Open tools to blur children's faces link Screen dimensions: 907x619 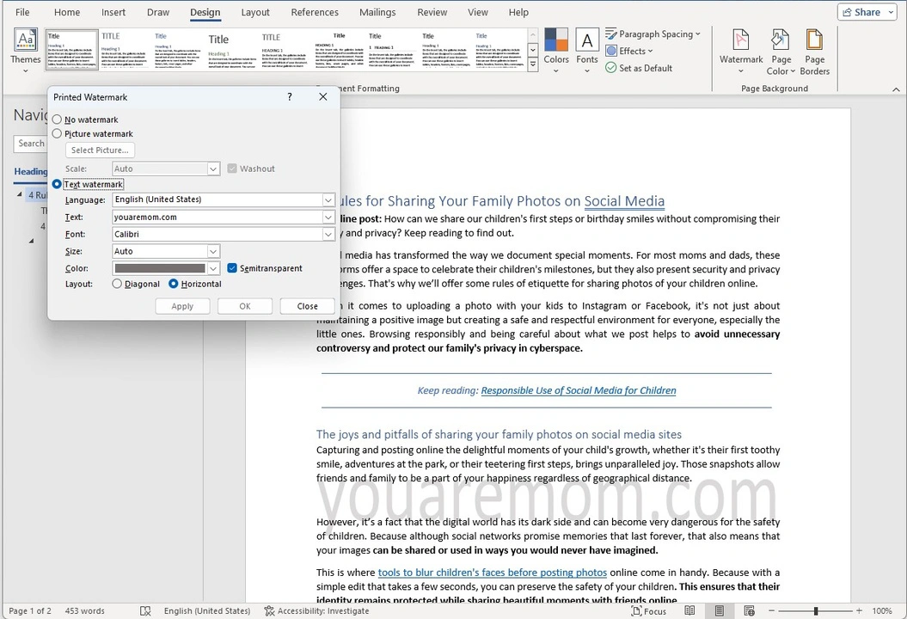coord(493,572)
